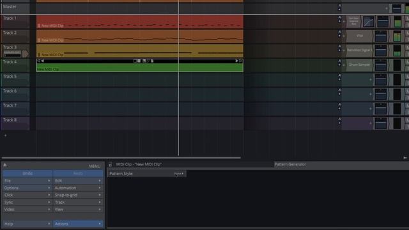Viewport: 409px width, 230px height.
Task: Select the Track 4 header
Action: coord(15,65)
